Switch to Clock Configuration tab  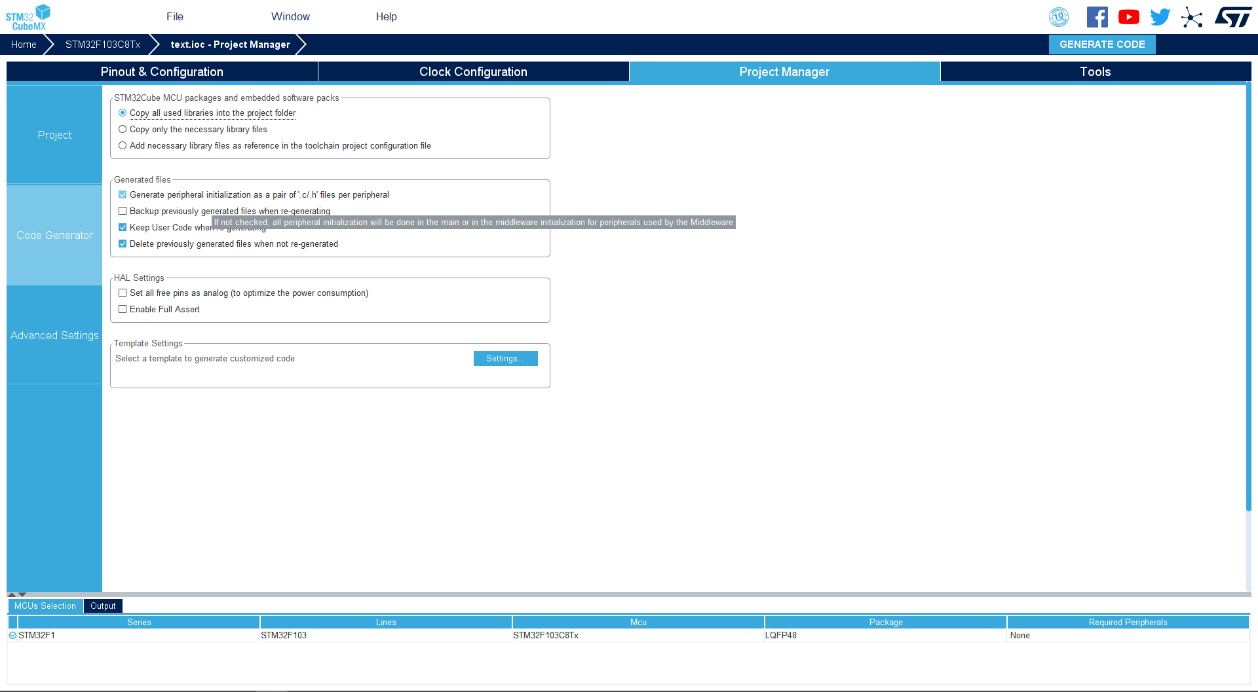[x=473, y=71]
